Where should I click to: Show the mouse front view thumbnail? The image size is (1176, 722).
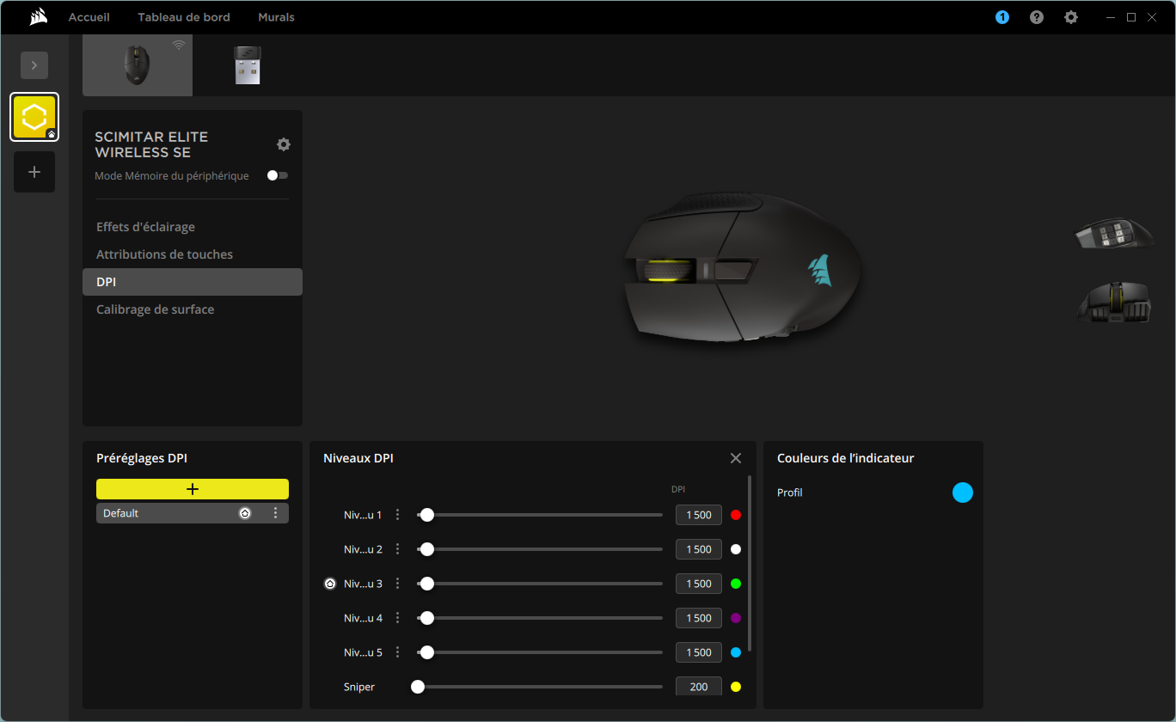pos(1114,303)
